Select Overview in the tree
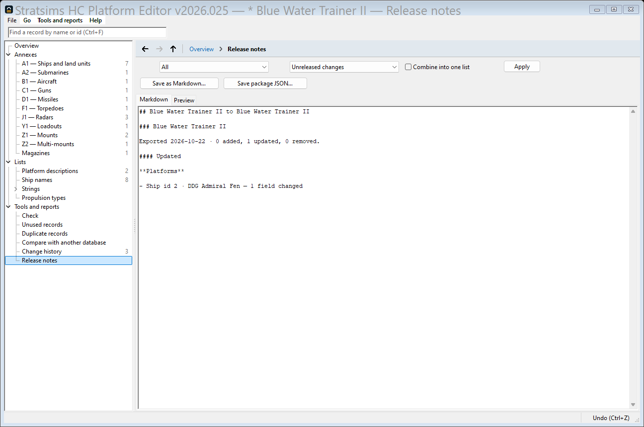The width and height of the screenshot is (644, 427). pyautogui.click(x=26, y=46)
